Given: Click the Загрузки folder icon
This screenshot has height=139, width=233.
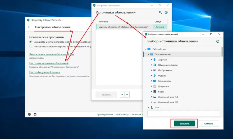Looking at the screenshot, I should click(x=155, y=60).
